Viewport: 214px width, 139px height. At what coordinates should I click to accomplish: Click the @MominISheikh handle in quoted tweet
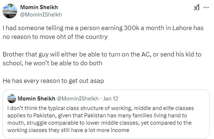[78, 99]
